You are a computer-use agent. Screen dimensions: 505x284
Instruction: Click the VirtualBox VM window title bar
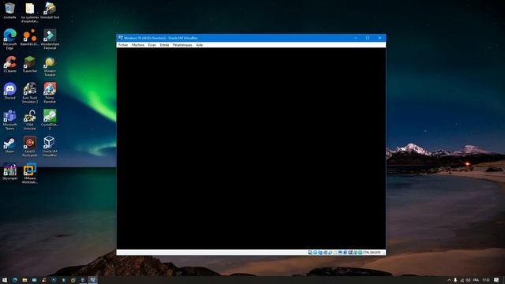[x=251, y=38]
